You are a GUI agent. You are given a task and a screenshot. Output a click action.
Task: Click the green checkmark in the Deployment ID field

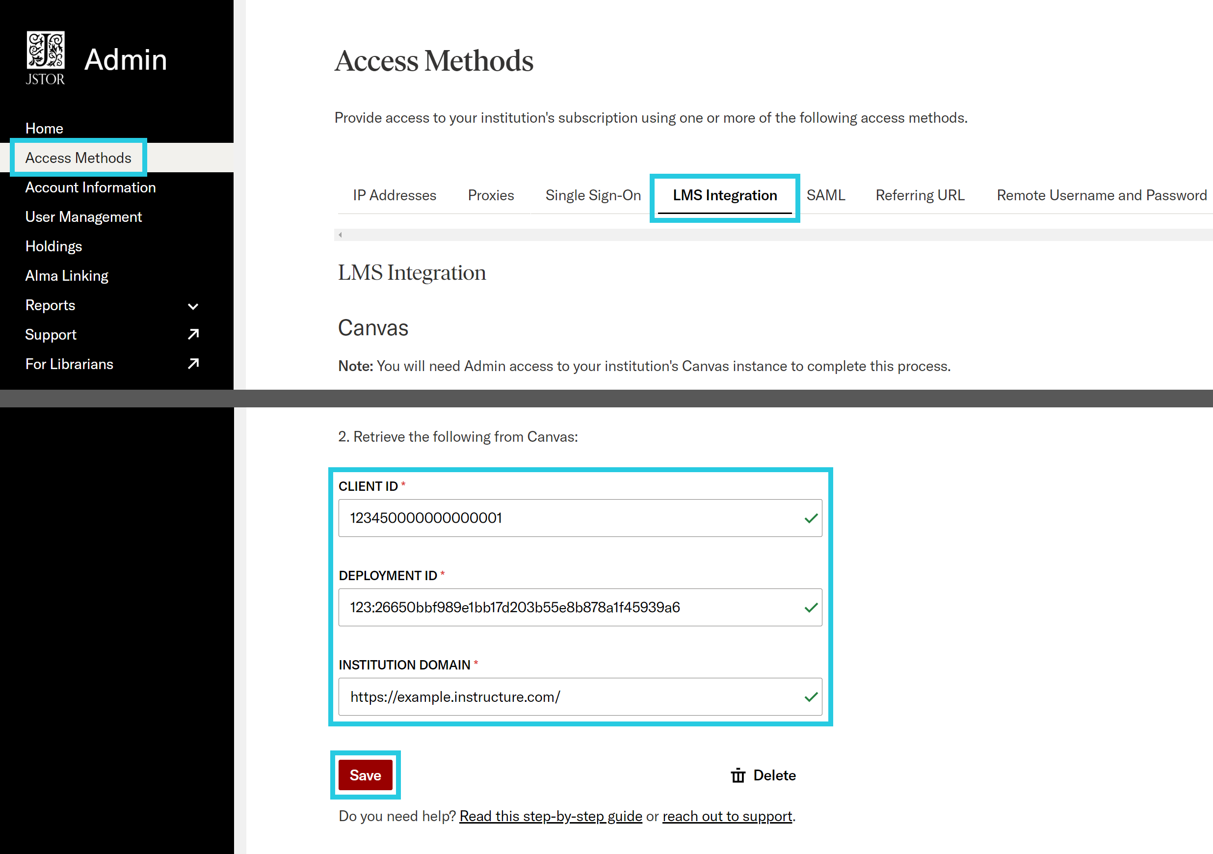[x=811, y=608]
